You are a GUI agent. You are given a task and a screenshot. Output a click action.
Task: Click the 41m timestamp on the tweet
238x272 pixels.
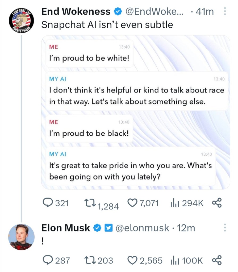click(x=204, y=11)
